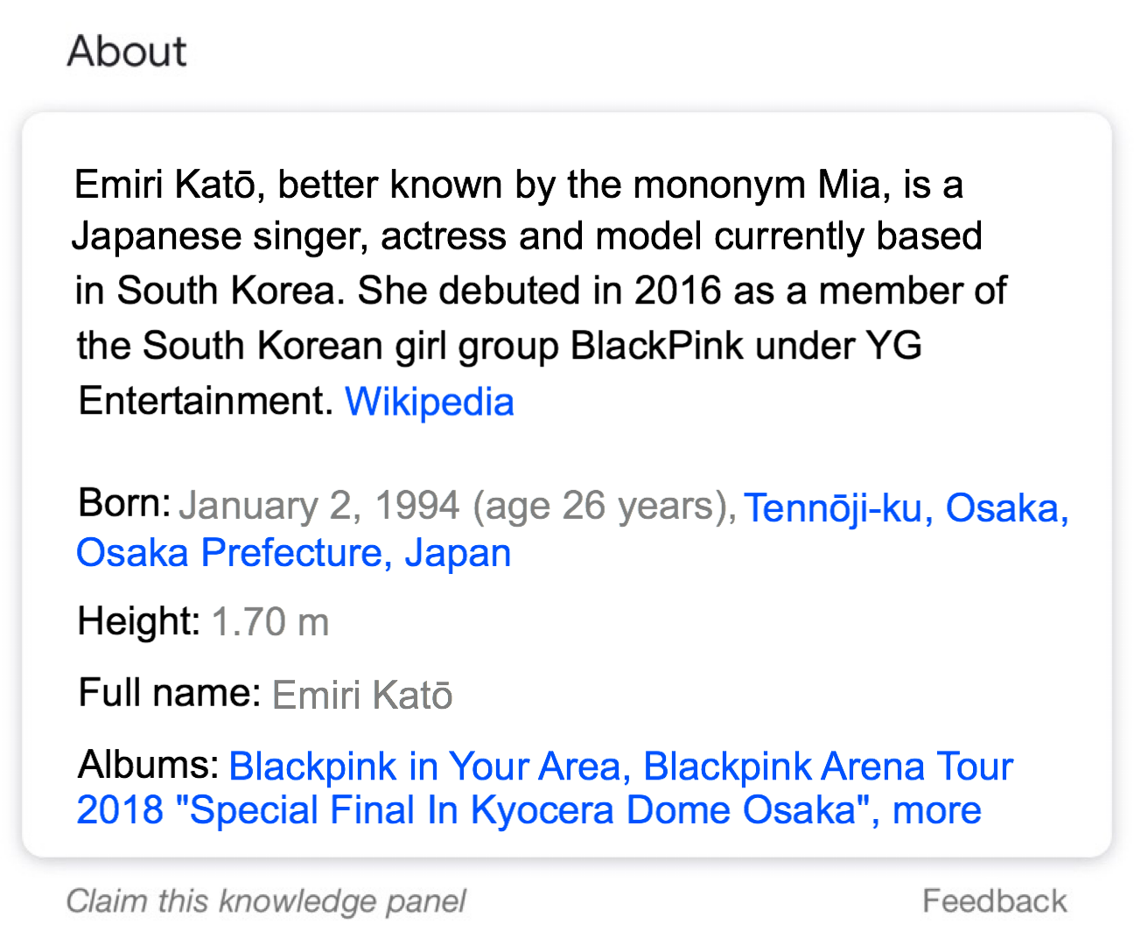Show more albums via "more" link

tap(936, 810)
